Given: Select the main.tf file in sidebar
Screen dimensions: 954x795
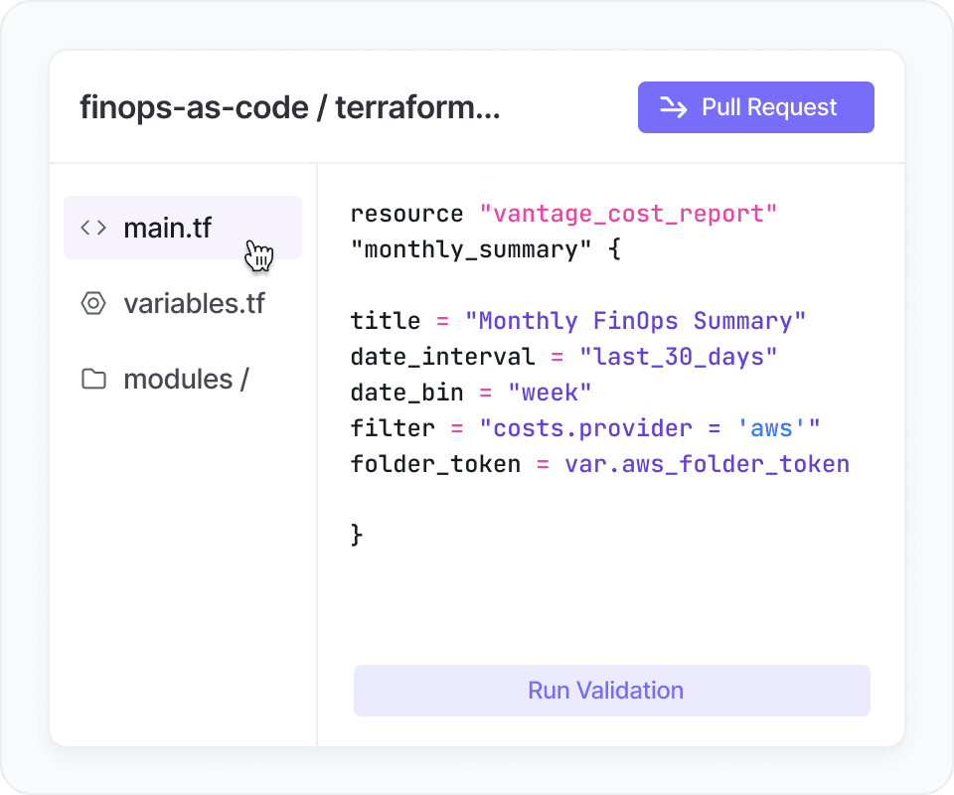Looking at the screenshot, I should [x=167, y=228].
